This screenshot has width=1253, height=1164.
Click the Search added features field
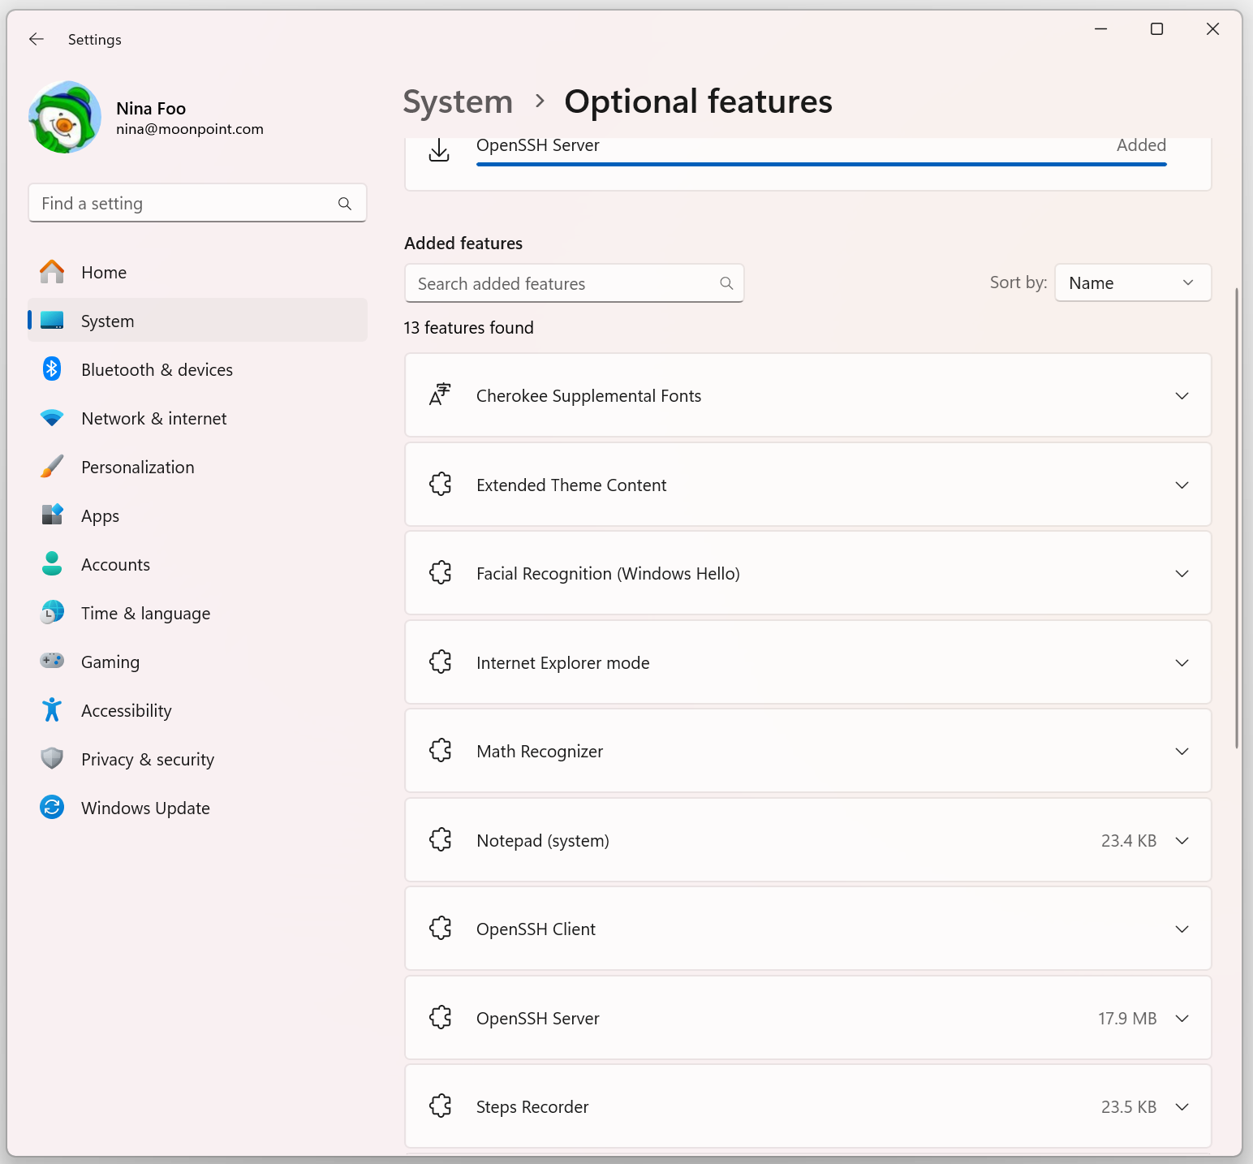tap(574, 283)
